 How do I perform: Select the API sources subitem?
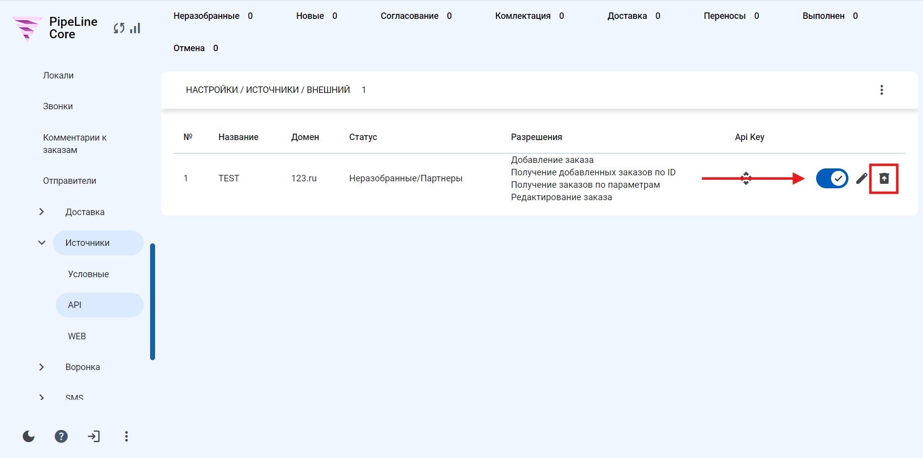[99, 305]
